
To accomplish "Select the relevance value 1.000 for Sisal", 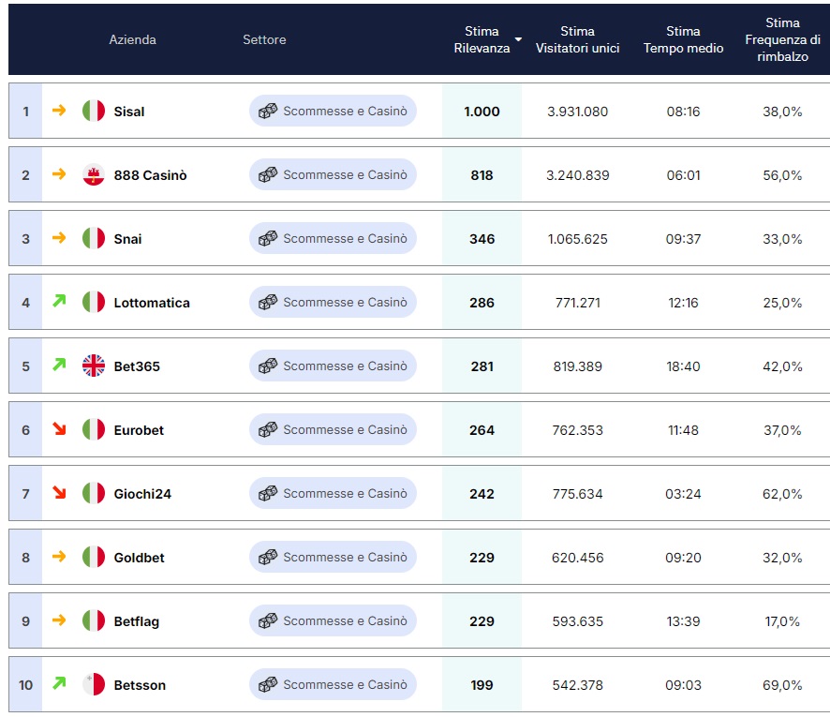I will (482, 112).
